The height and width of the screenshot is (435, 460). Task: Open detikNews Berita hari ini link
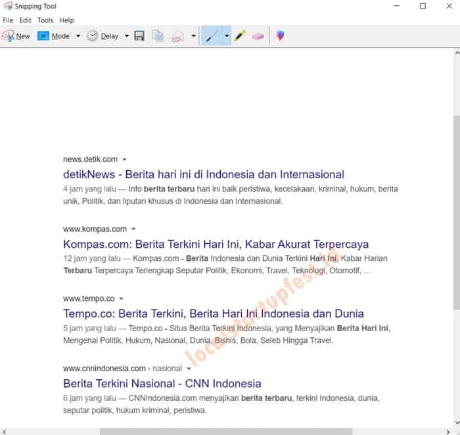click(x=204, y=174)
